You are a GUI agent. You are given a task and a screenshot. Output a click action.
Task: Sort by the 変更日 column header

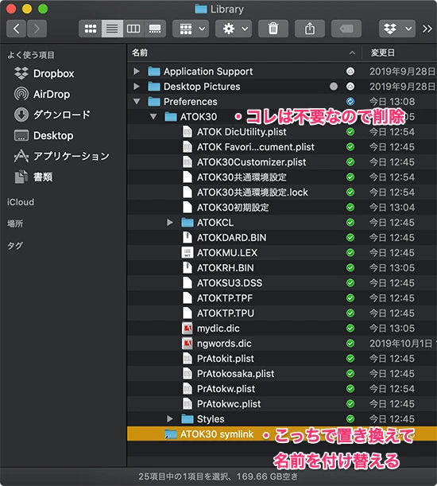(383, 52)
